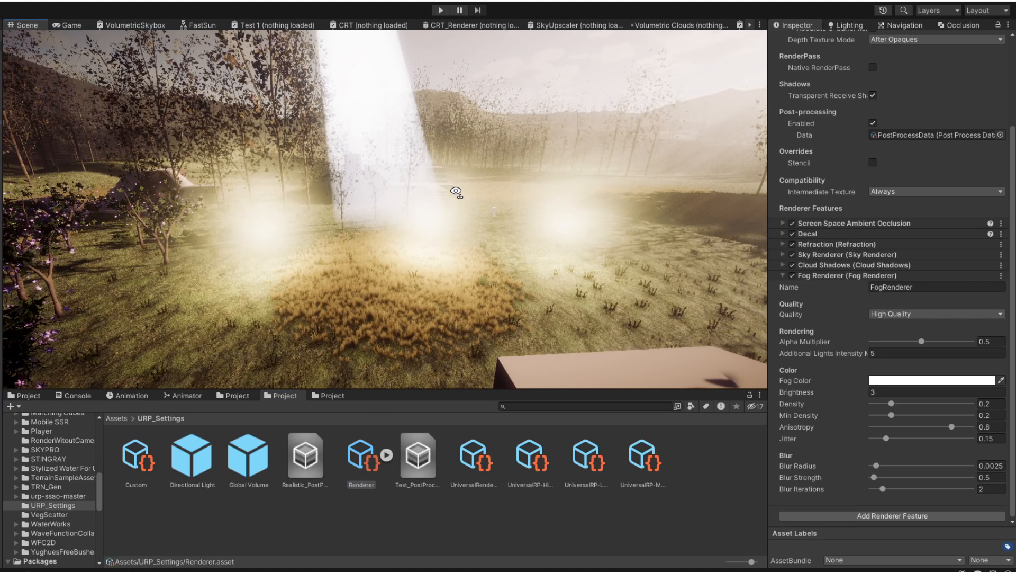Pick Fog Color with eyedropper icon
The image size is (1016, 572).
1001,380
